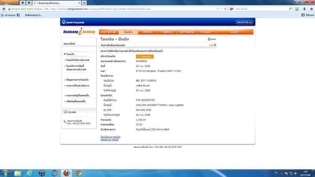Select the SMS number 083 646 9190
This screenshot has height=177, width=315.
(x=143, y=110)
